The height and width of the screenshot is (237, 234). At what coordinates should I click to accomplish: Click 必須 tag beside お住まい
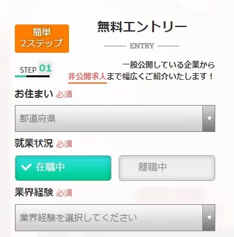tap(64, 95)
